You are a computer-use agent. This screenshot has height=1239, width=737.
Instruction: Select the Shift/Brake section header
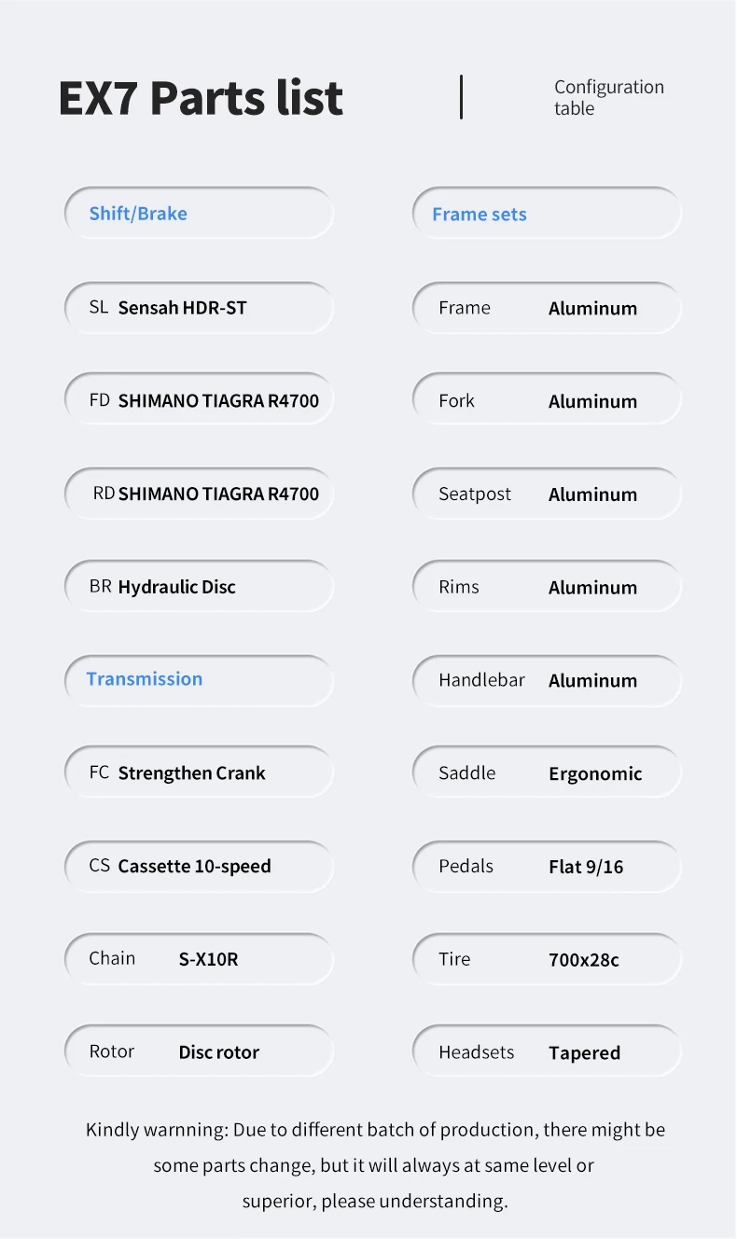coord(199,213)
